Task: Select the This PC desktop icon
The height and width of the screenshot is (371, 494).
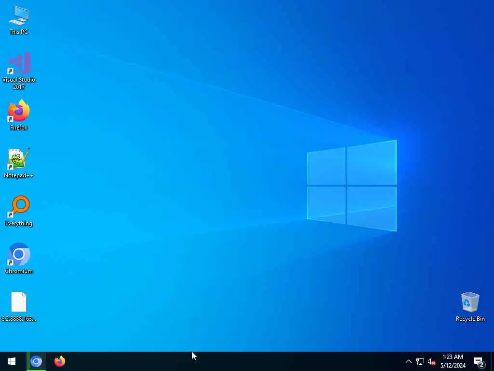Action: (19, 19)
